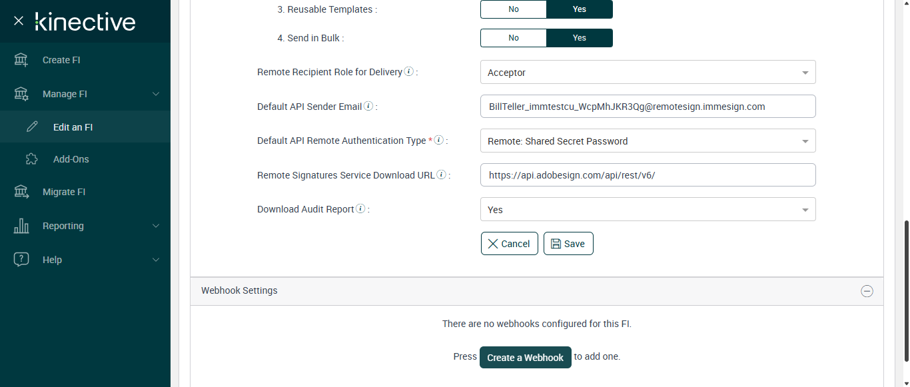Open Remote Recipient Role for Delivery dropdown
The width and height of the screenshot is (910, 387).
coord(648,73)
